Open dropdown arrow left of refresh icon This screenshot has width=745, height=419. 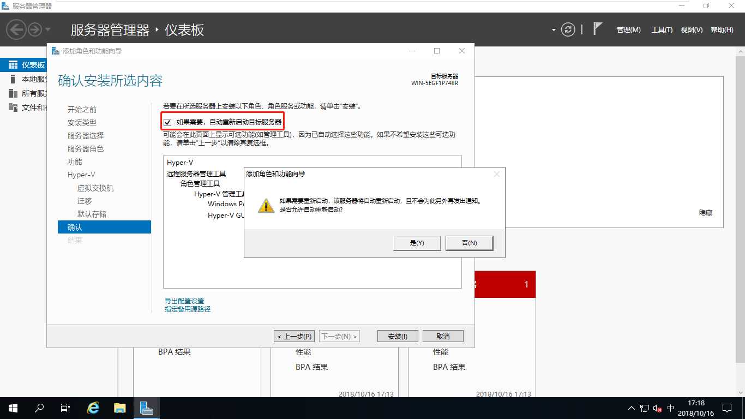coord(554,30)
